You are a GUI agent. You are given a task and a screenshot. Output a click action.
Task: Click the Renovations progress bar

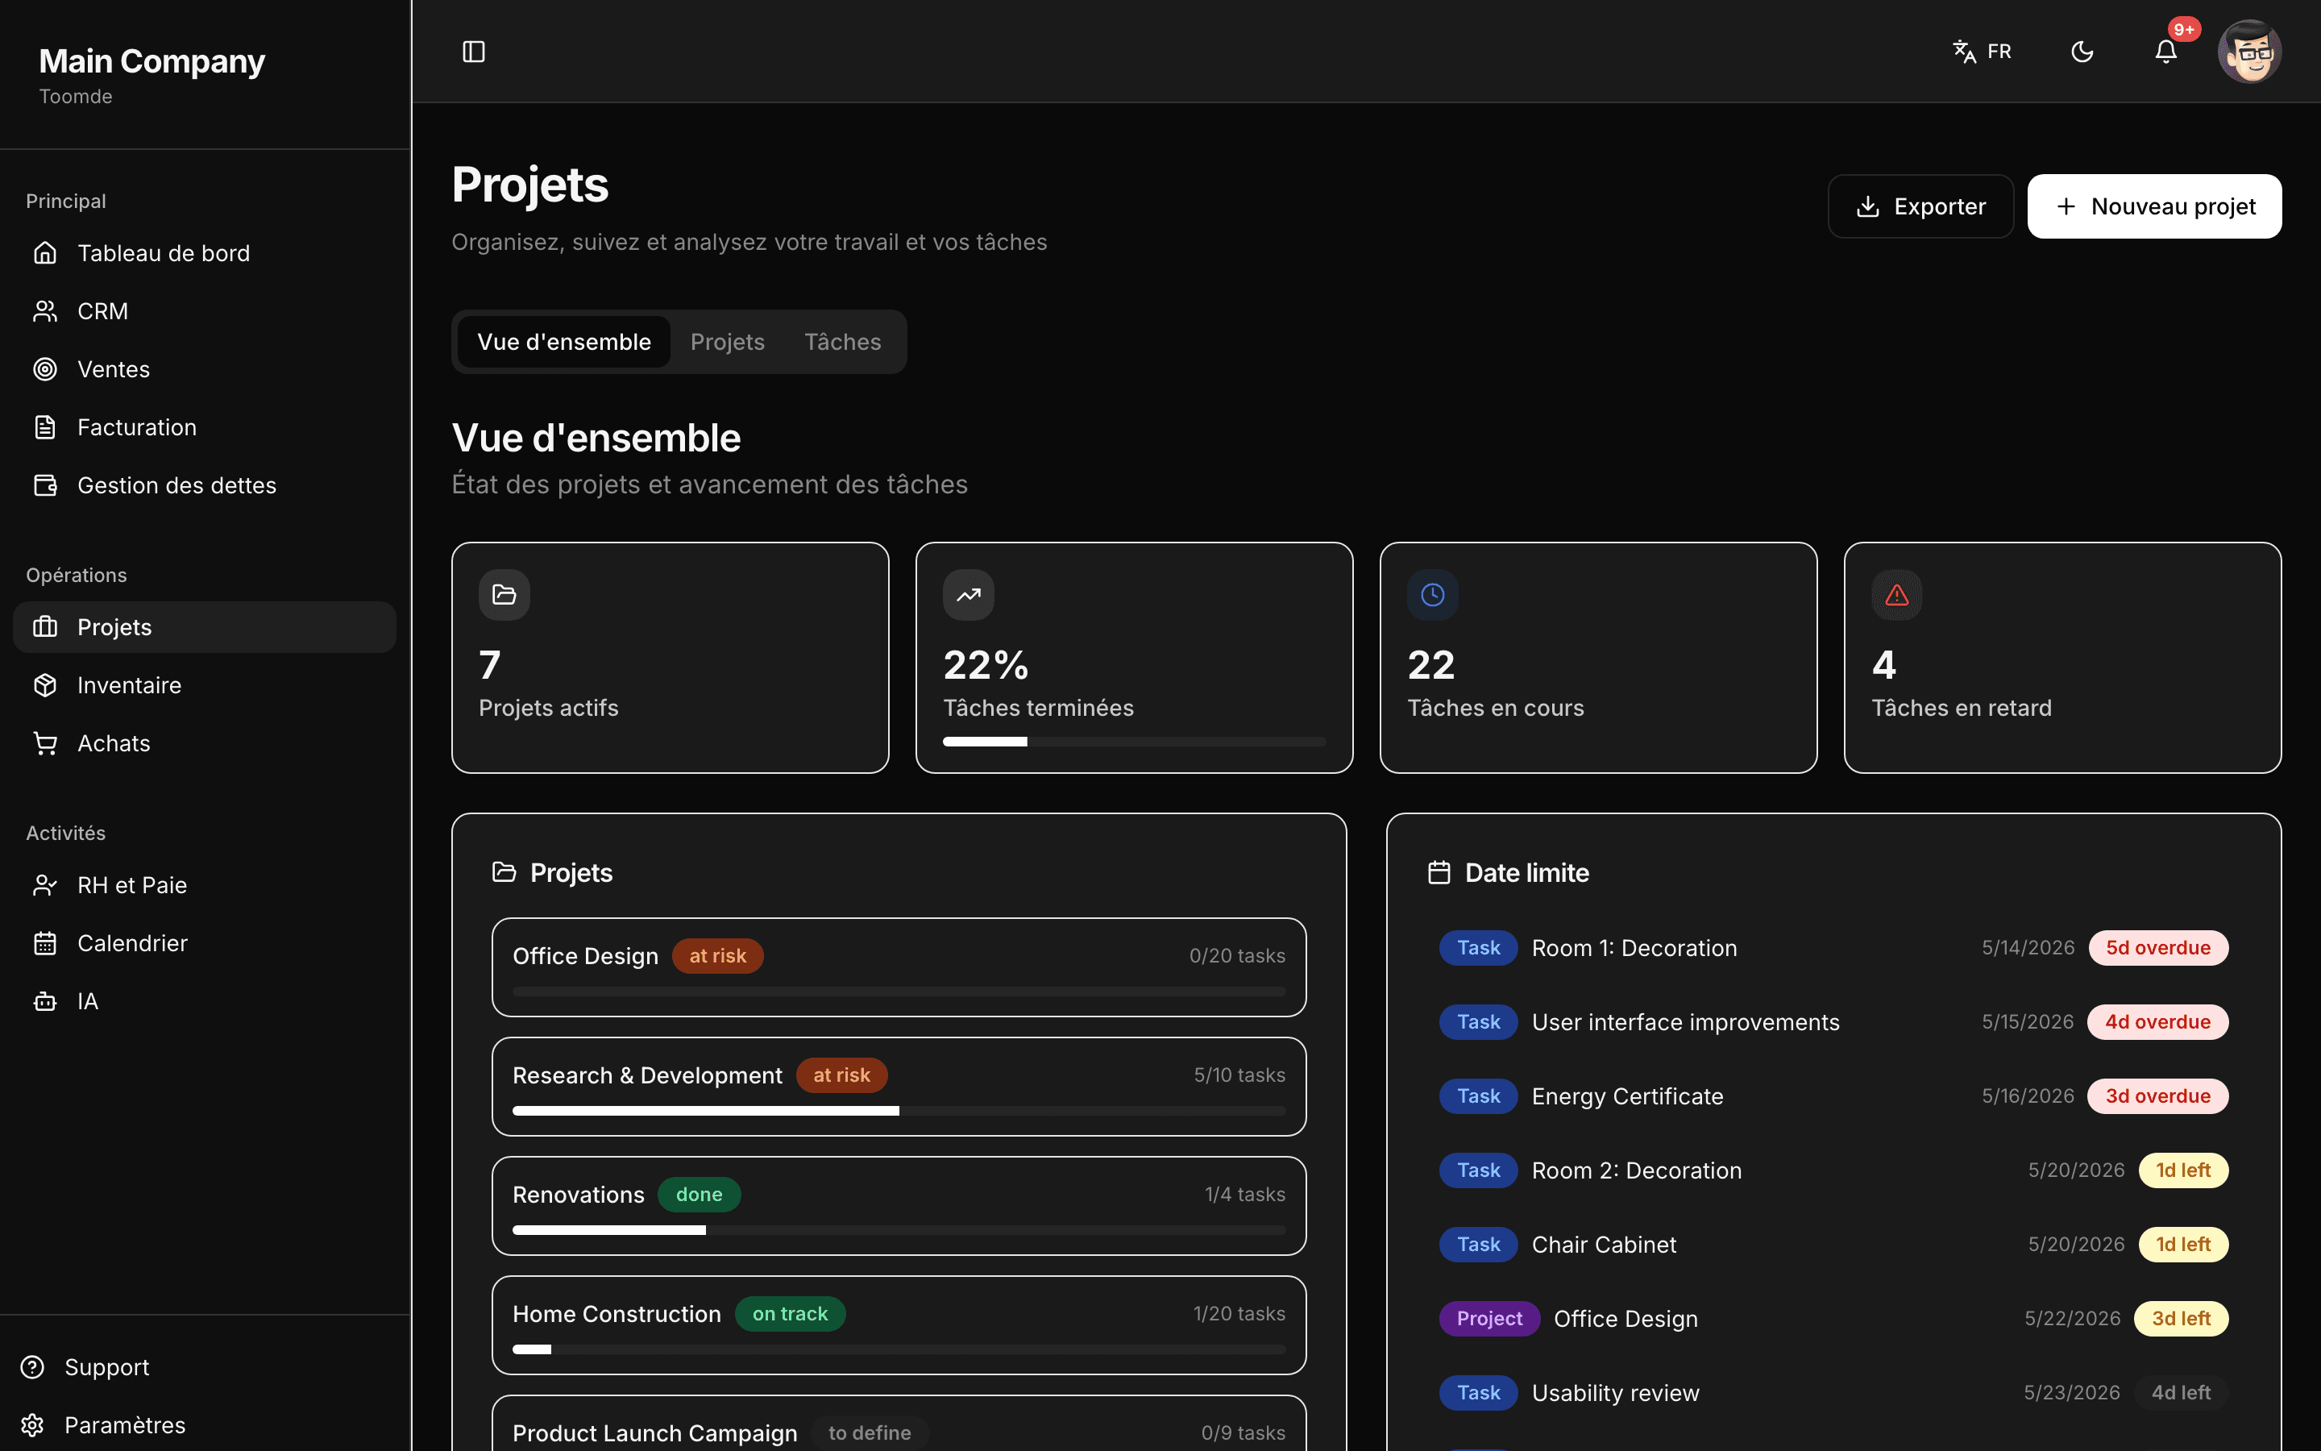coord(899,1230)
